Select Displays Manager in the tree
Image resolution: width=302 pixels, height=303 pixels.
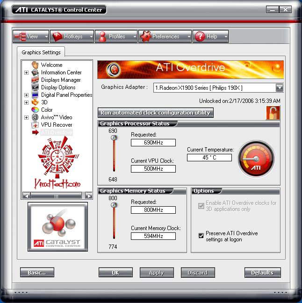point(61,80)
